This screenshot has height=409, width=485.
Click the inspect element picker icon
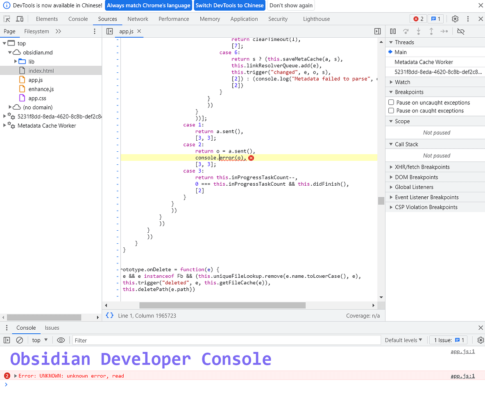click(7, 19)
